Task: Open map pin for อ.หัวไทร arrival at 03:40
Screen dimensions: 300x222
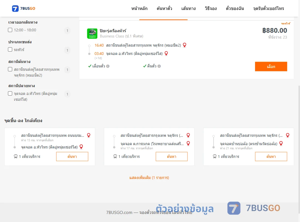Action: (166, 53)
